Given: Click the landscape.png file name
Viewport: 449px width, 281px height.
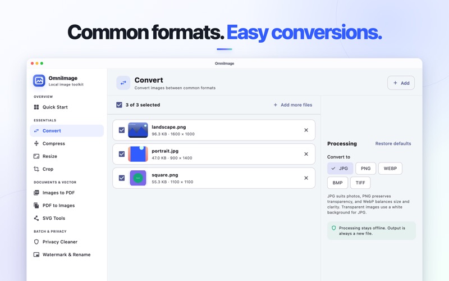Looking at the screenshot, I should pos(169,127).
